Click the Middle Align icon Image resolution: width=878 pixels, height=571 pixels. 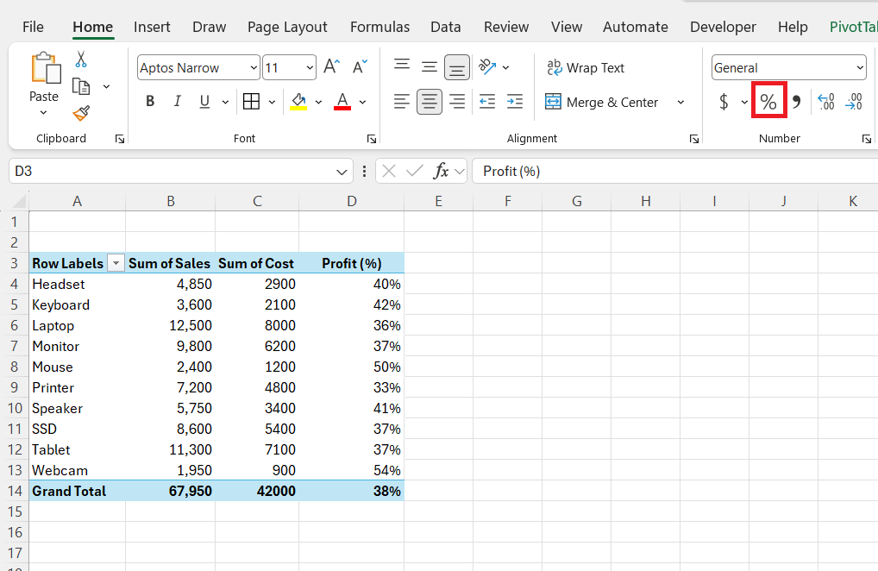[x=430, y=67]
